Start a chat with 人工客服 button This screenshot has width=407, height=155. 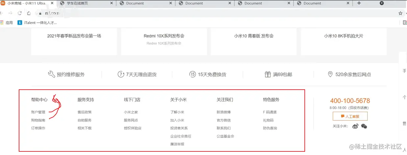[x=350, y=116]
